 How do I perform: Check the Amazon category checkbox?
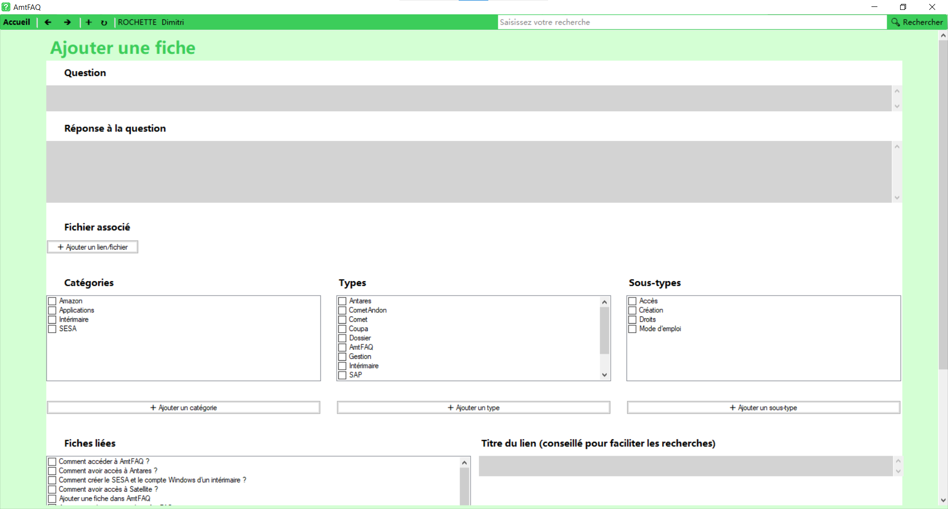(x=52, y=301)
